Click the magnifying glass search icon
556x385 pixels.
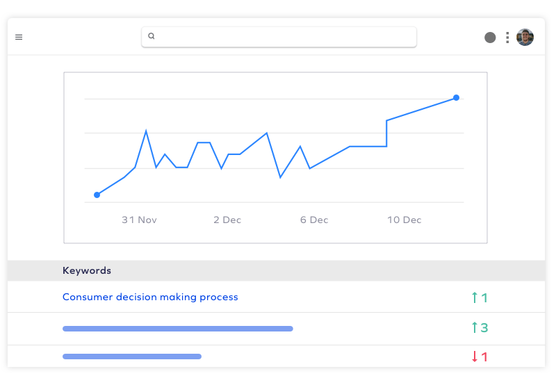[x=152, y=36]
